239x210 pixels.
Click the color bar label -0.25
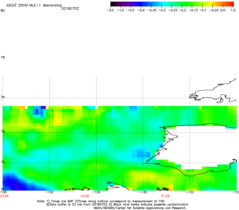tap(173, 10)
